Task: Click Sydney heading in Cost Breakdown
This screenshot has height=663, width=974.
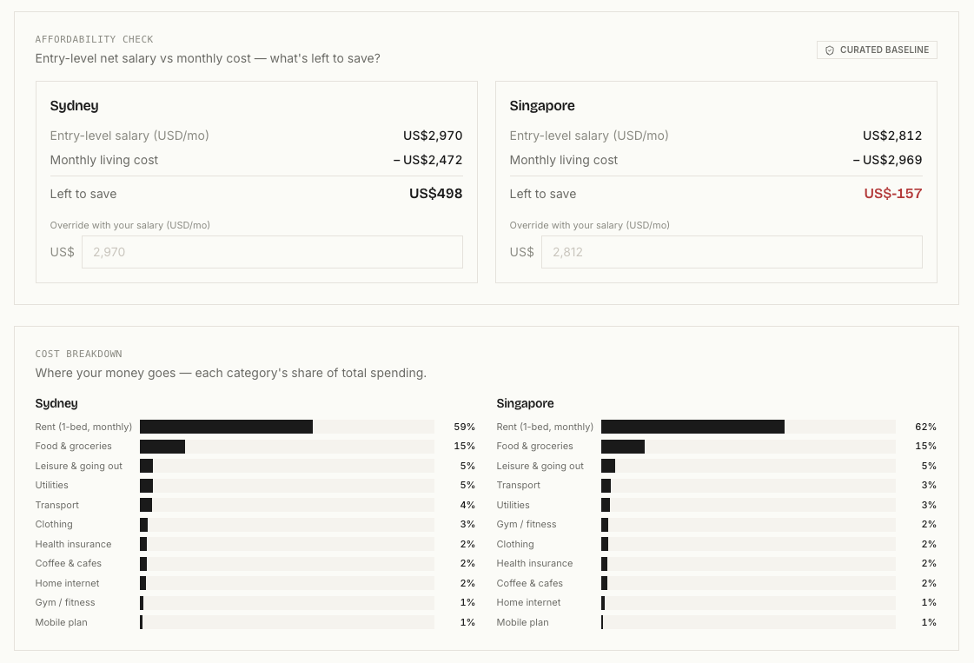Action: [x=56, y=403]
